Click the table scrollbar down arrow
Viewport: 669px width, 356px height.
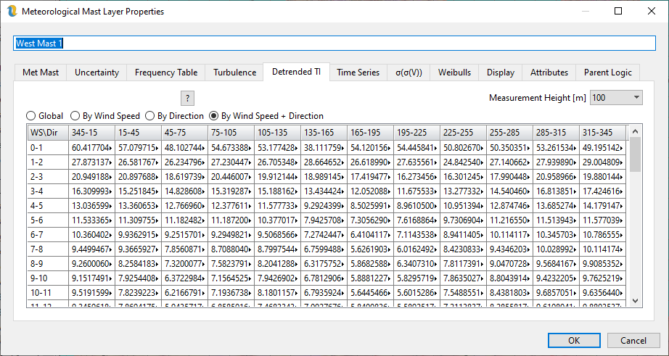pyautogui.click(x=636, y=300)
